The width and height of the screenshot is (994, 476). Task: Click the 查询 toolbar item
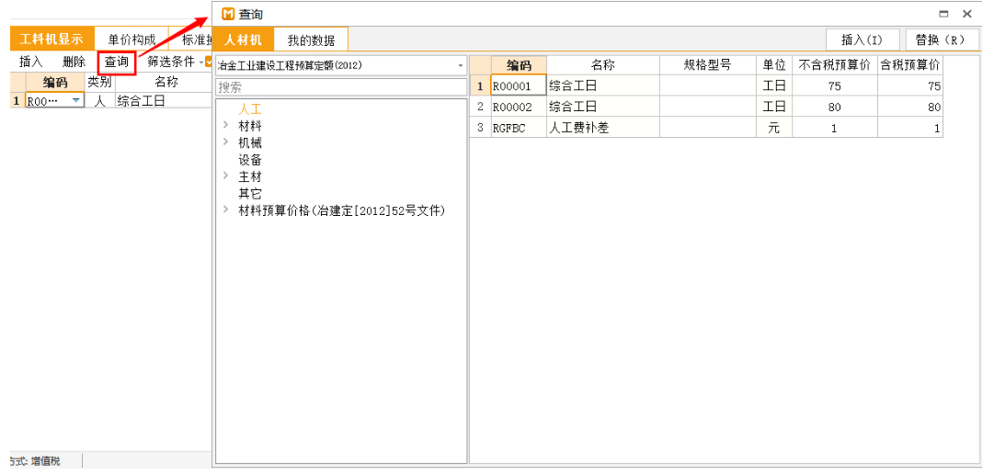pos(117,62)
